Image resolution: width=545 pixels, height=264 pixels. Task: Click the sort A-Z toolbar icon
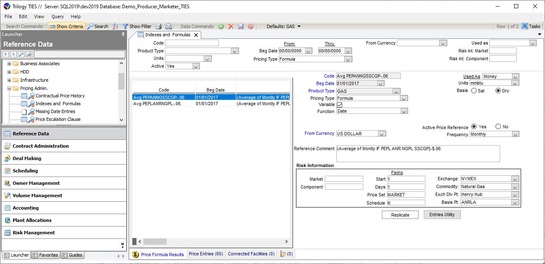pos(115,26)
